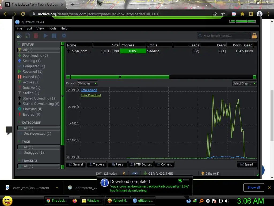
Task: Collapse the CATEGORIES section header
Action: coord(31,122)
